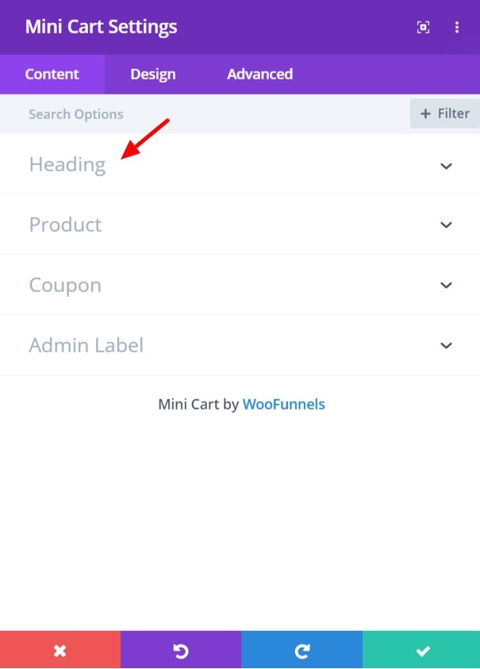Click the Filter button

click(445, 113)
